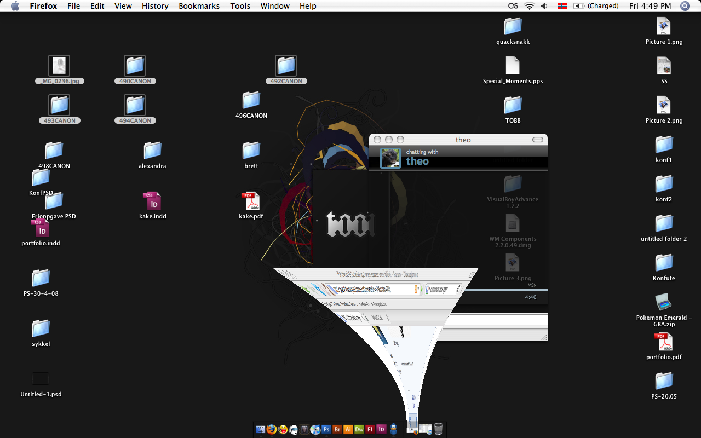Click theo's avatar picture in chat
The width and height of the screenshot is (701, 438).
pyautogui.click(x=390, y=158)
